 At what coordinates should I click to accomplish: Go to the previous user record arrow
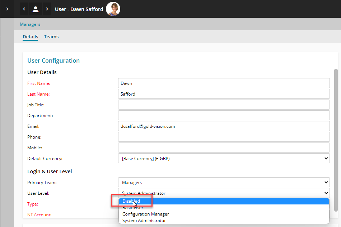click(24, 9)
